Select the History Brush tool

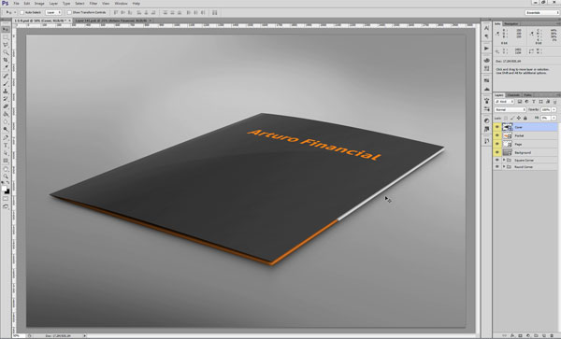pos(6,99)
